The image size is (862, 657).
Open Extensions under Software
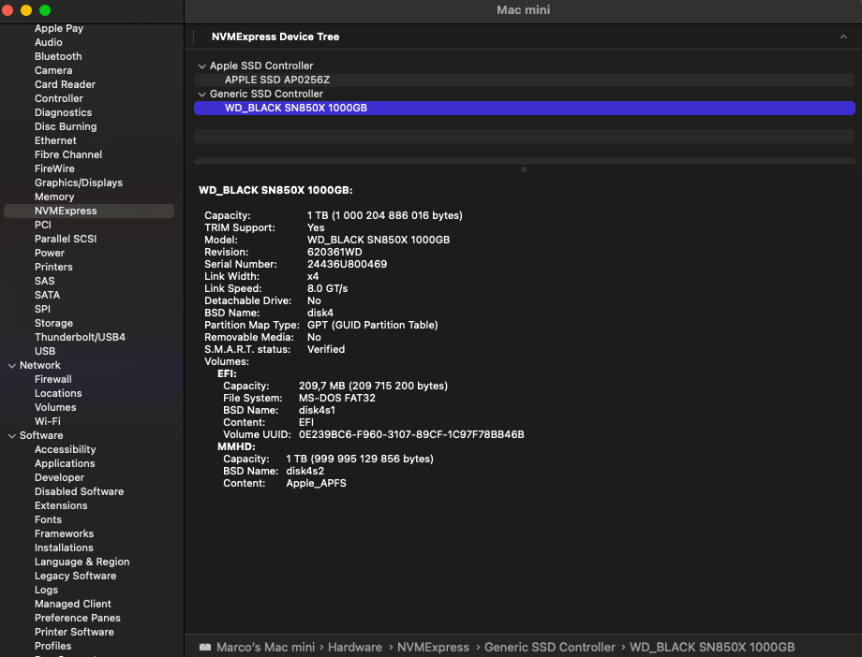(x=61, y=505)
